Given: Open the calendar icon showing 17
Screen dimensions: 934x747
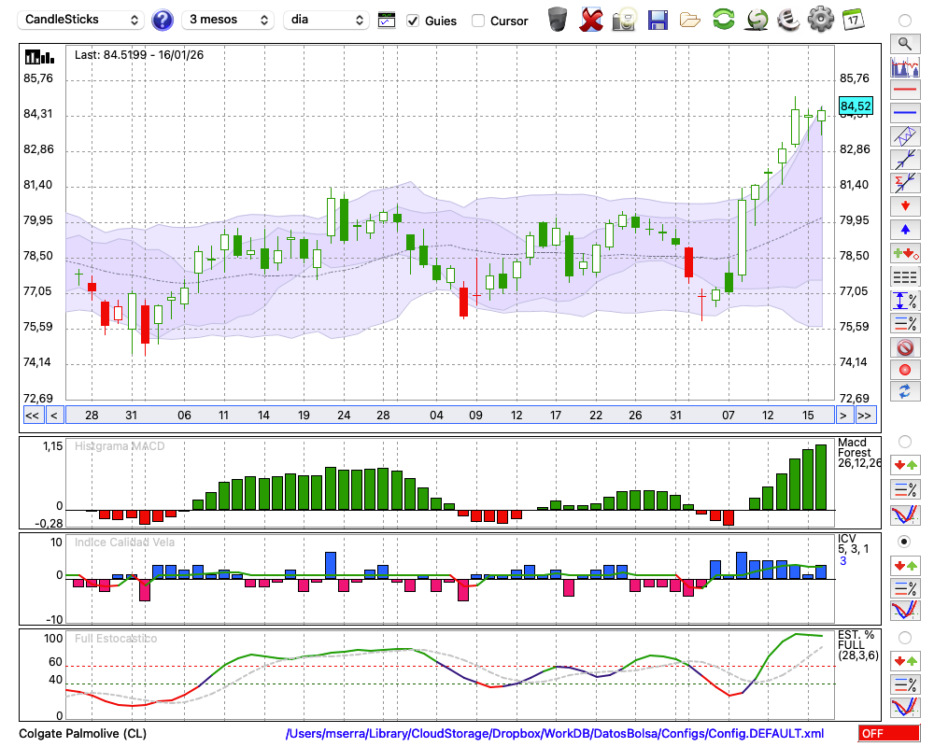Looking at the screenshot, I should (852, 19).
